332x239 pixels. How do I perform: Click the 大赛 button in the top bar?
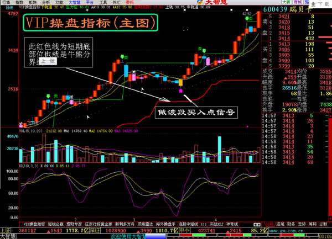click(286, 2)
